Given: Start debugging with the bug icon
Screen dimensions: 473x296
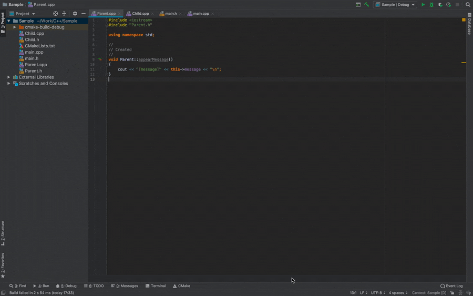Looking at the screenshot, I should point(431,5).
